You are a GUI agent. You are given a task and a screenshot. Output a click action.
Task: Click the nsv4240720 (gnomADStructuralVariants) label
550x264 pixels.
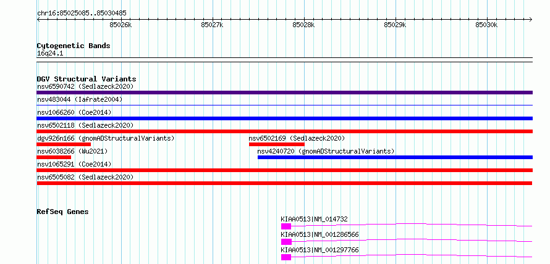pyautogui.click(x=326, y=151)
